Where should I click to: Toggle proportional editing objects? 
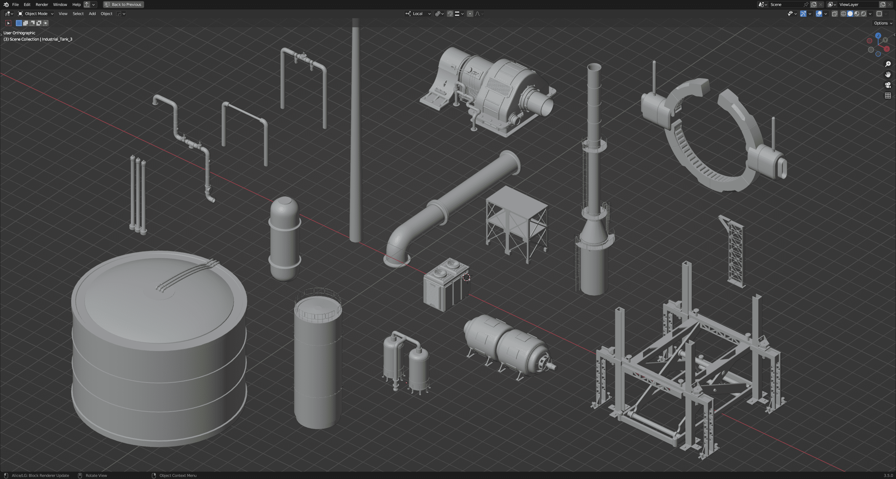(470, 14)
